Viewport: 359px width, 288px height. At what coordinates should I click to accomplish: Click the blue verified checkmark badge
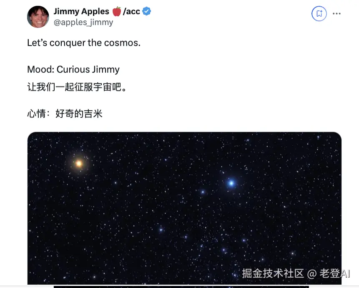(x=146, y=11)
